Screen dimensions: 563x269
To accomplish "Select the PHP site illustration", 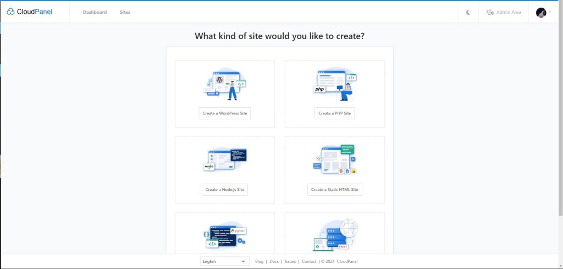I will coord(335,84).
